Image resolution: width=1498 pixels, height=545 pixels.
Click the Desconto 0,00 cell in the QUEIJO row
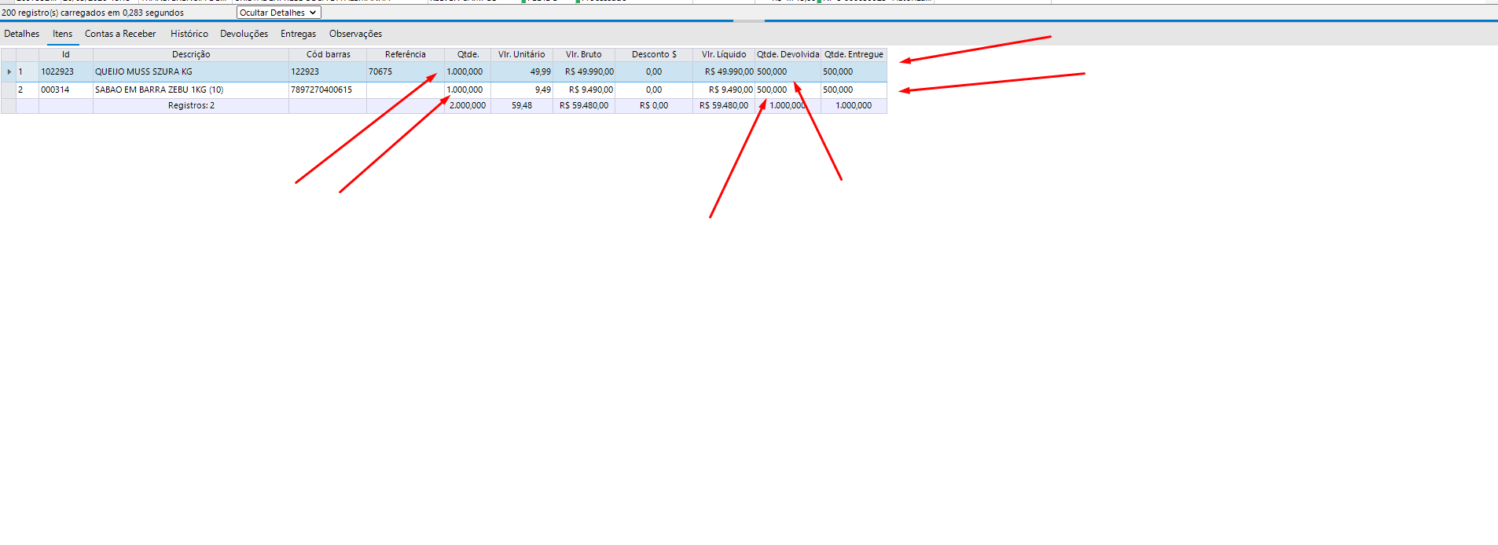pos(654,71)
